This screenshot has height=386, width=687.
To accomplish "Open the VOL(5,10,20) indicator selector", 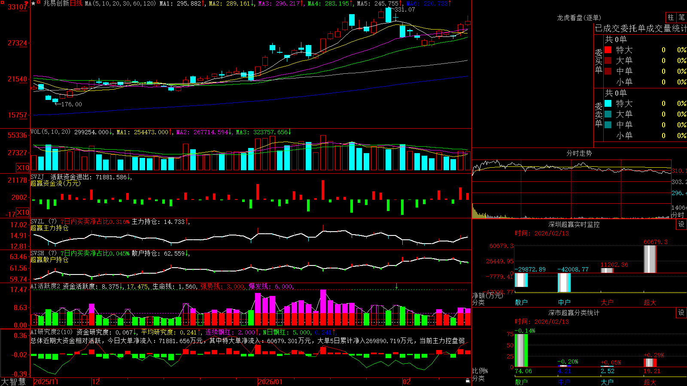I will [50, 132].
